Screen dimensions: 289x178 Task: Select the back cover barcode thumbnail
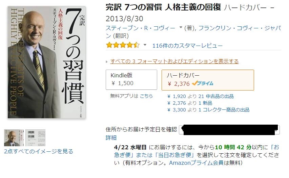[35, 138]
